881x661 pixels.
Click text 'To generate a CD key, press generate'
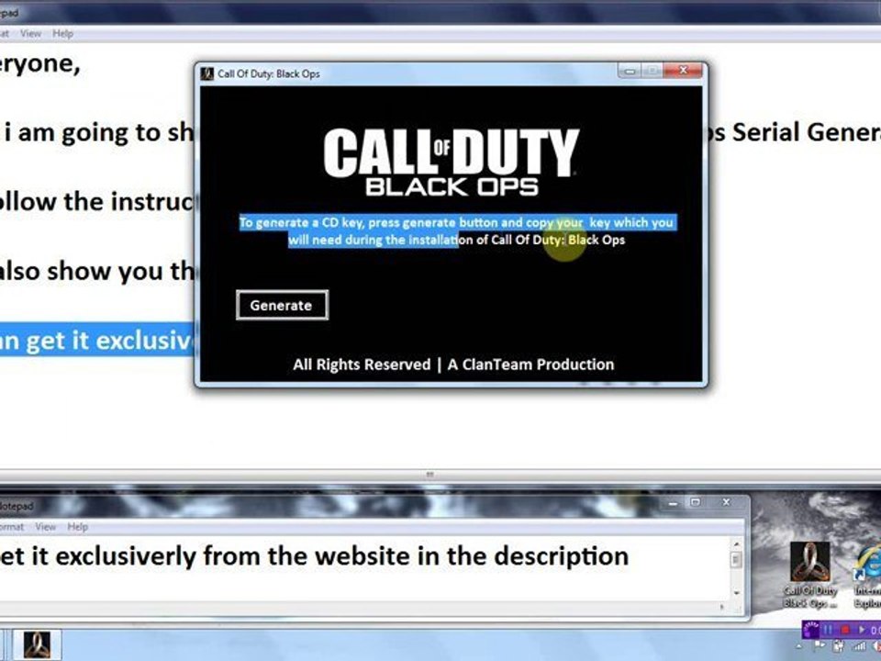(349, 222)
